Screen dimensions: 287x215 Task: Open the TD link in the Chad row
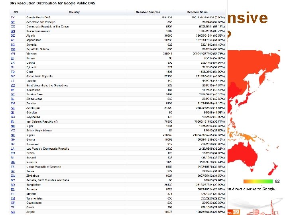(x=13, y=72)
